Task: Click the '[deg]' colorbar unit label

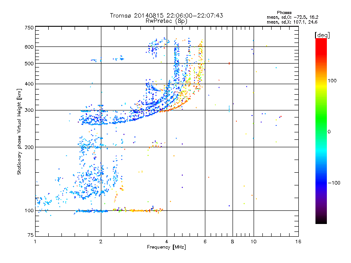Action: pyautogui.click(x=322, y=35)
